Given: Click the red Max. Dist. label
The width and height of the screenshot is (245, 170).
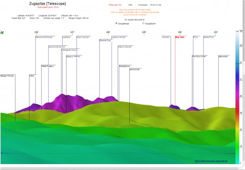Looking at the screenshot, I should point(180,37).
